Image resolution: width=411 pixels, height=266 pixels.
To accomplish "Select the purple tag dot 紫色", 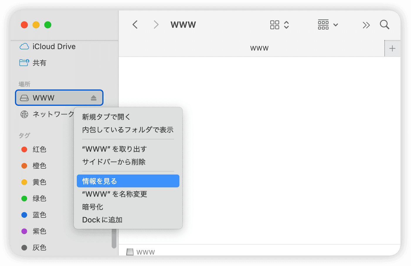I will 24,231.
